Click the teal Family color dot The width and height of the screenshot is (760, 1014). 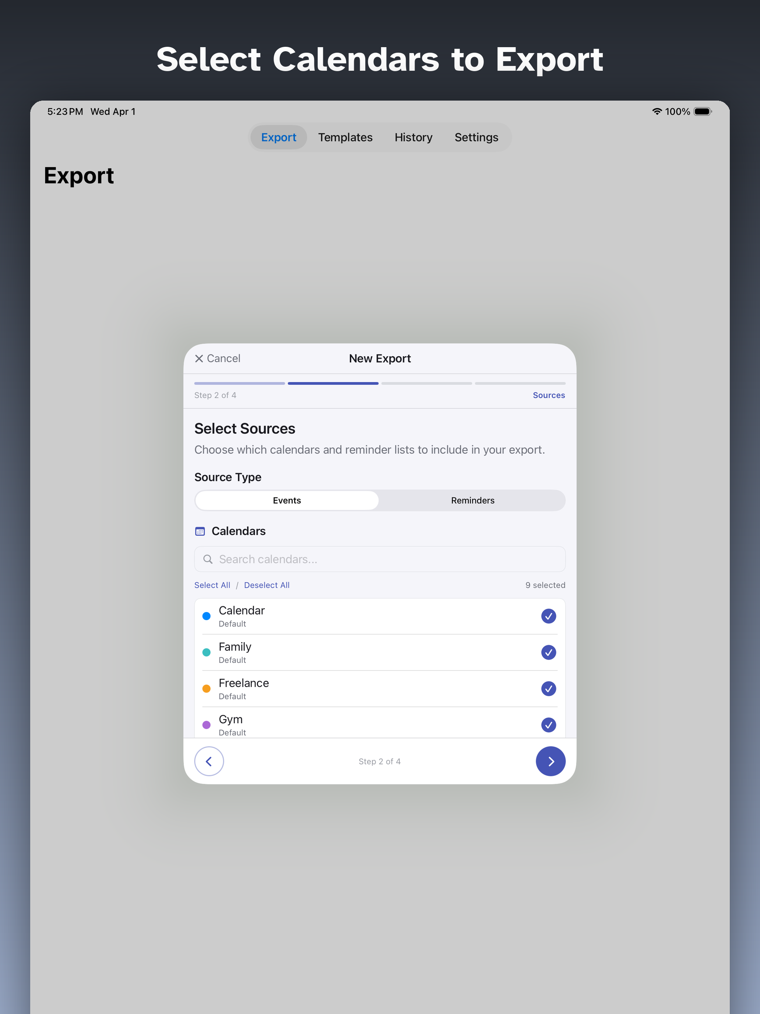[207, 652]
